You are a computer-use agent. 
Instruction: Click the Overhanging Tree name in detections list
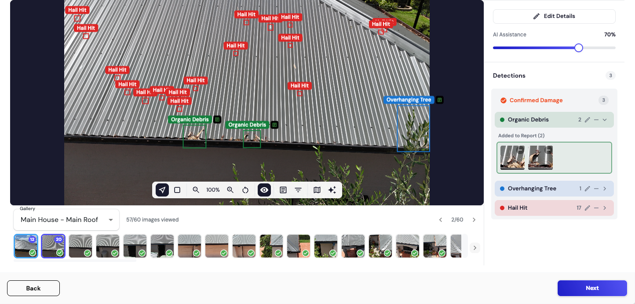click(x=532, y=189)
